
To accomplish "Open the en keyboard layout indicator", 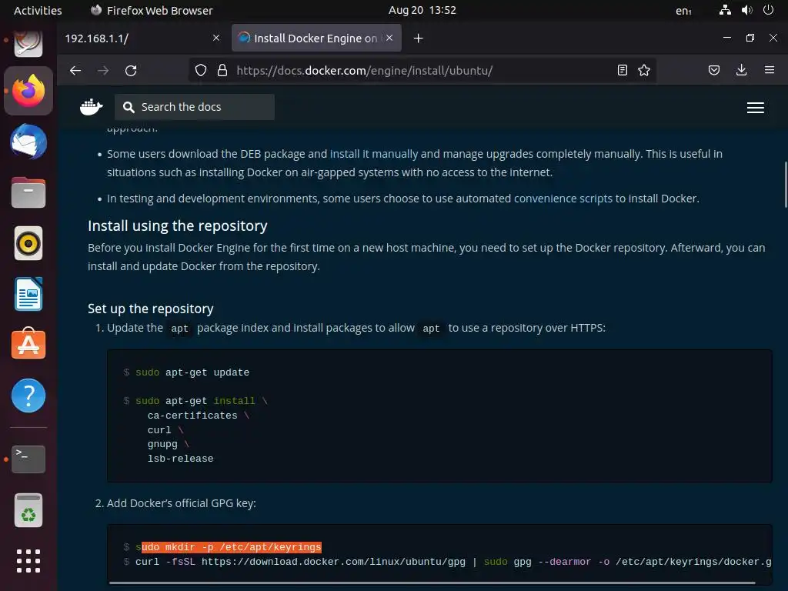I will (x=683, y=11).
